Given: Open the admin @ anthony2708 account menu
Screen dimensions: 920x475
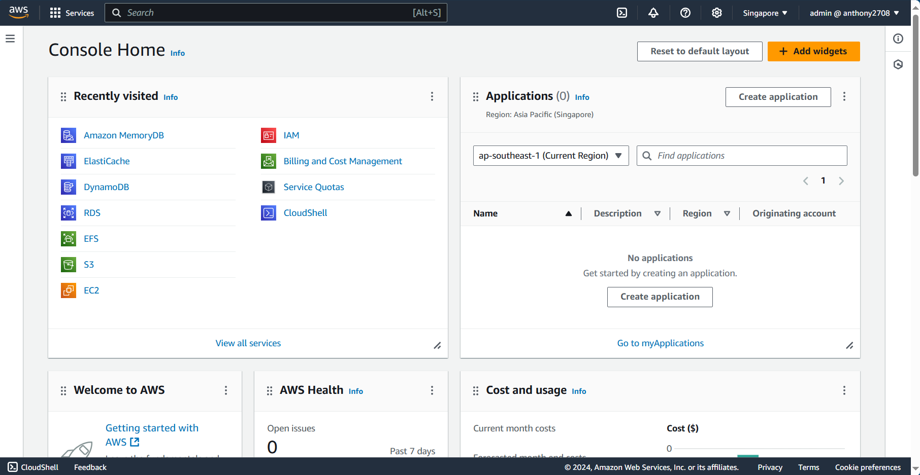Looking at the screenshot, I should point(855,13).
